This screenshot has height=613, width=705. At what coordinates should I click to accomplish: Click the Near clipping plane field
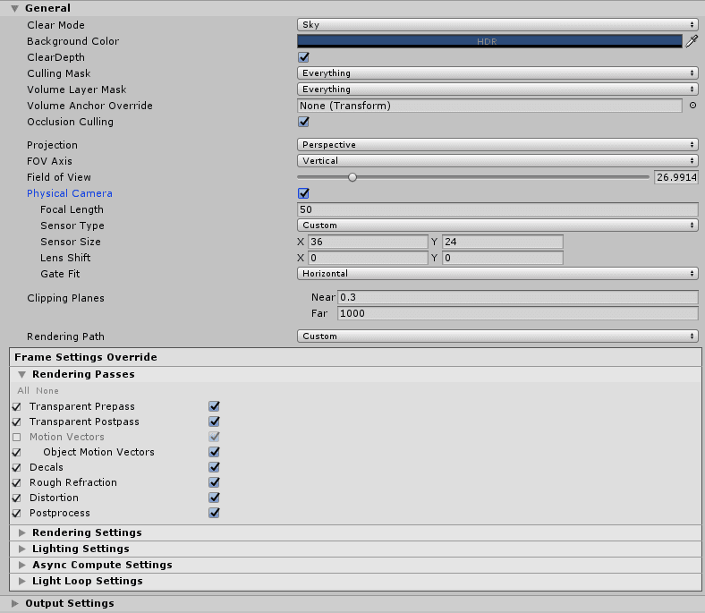517,297
